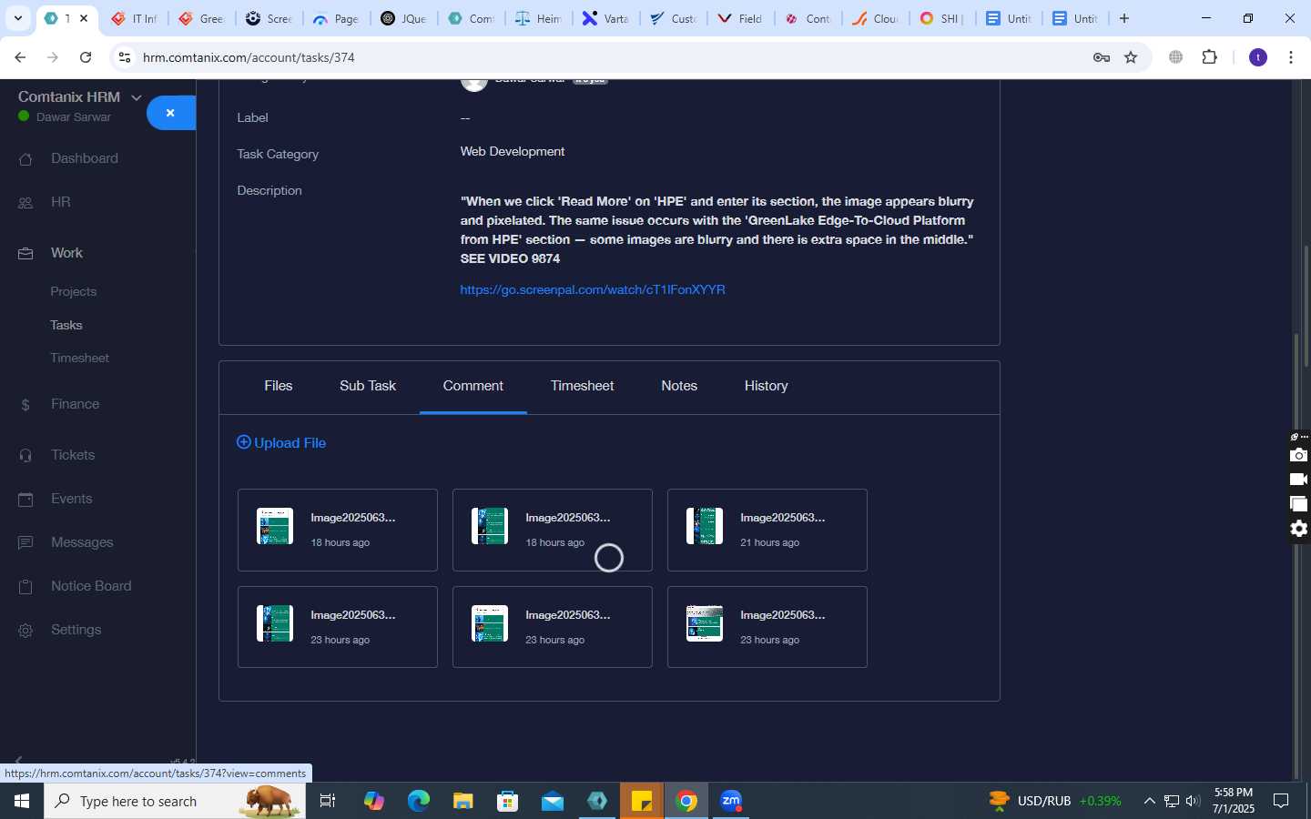
Task: Open the Finance dollar icon
Action: click(25, 405)
